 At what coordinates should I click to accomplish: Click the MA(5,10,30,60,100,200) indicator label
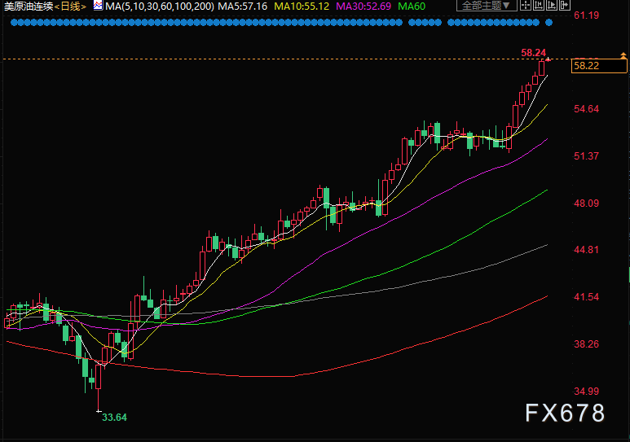[160, 6]
